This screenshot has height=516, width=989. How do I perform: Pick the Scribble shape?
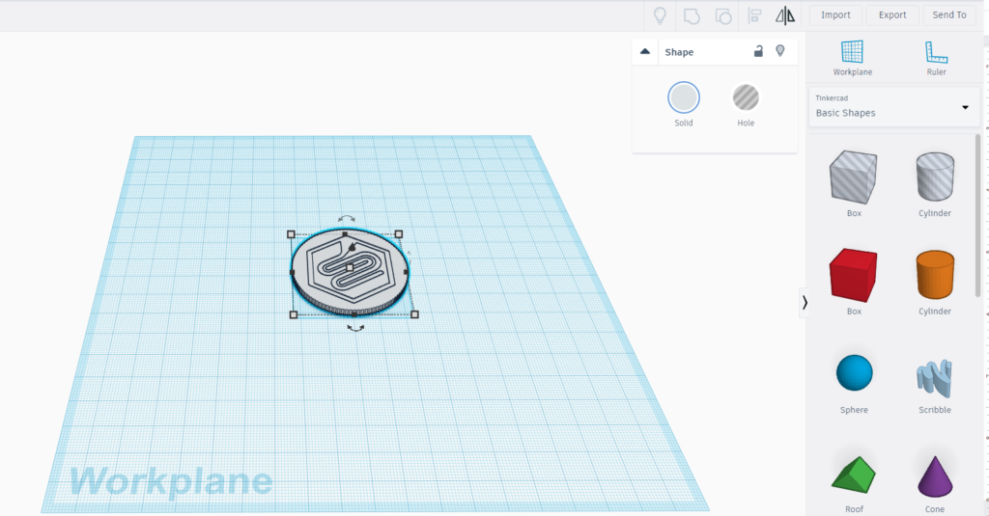pos(934,378)
